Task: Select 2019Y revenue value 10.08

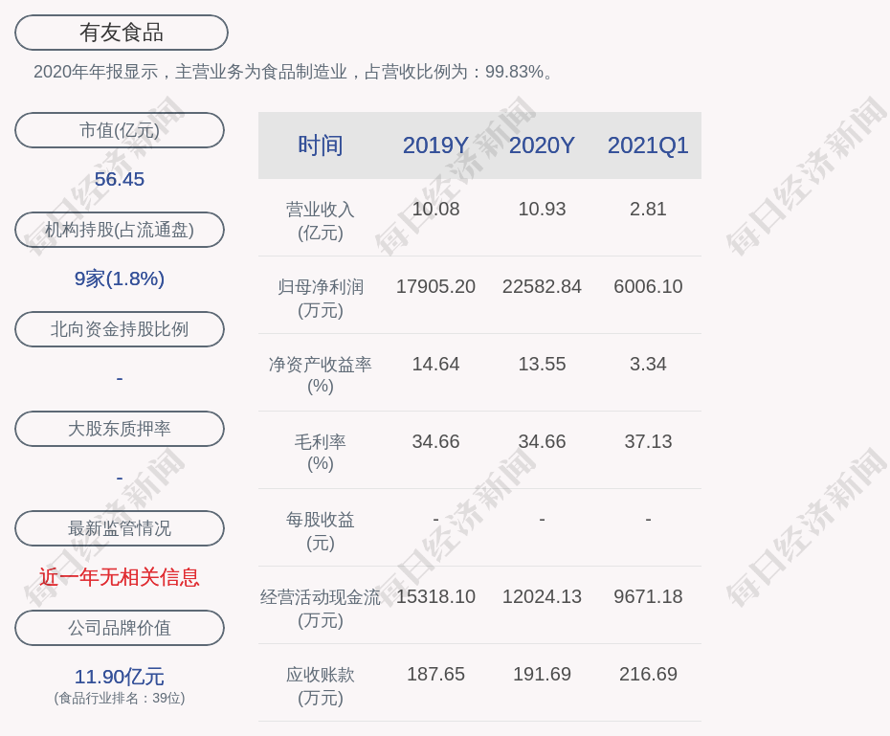Action: pos(436,209)
